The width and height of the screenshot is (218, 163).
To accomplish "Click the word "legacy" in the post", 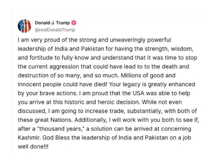I will click(131, 85).
